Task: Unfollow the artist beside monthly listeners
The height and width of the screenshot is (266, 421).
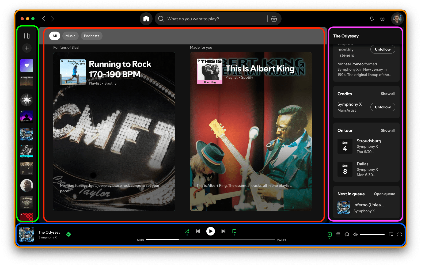Action: [383, 49]
